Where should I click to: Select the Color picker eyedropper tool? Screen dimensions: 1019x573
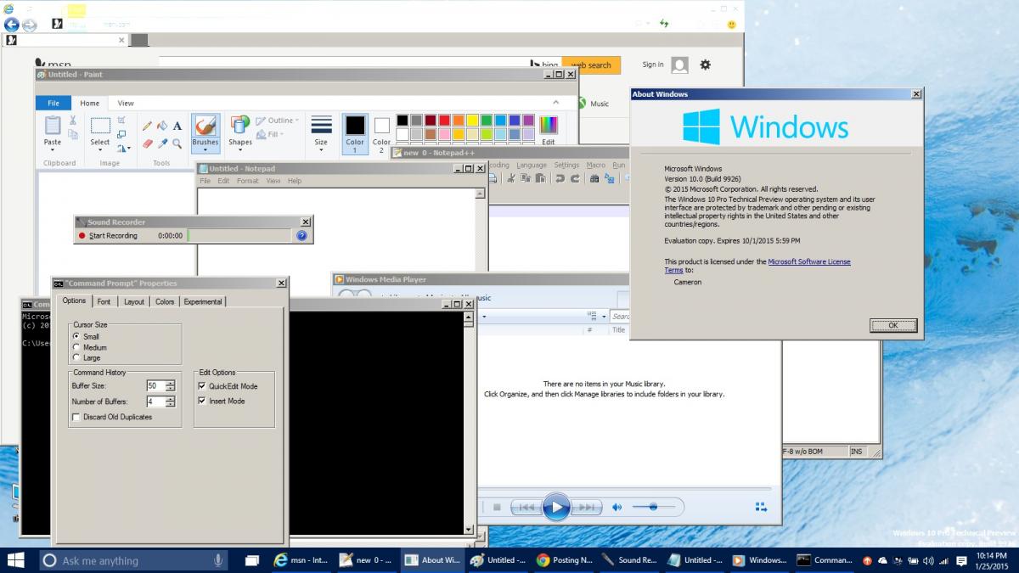(x=162, y=143)
